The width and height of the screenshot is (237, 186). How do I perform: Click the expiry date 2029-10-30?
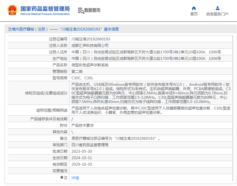click(x=81, y=164)
